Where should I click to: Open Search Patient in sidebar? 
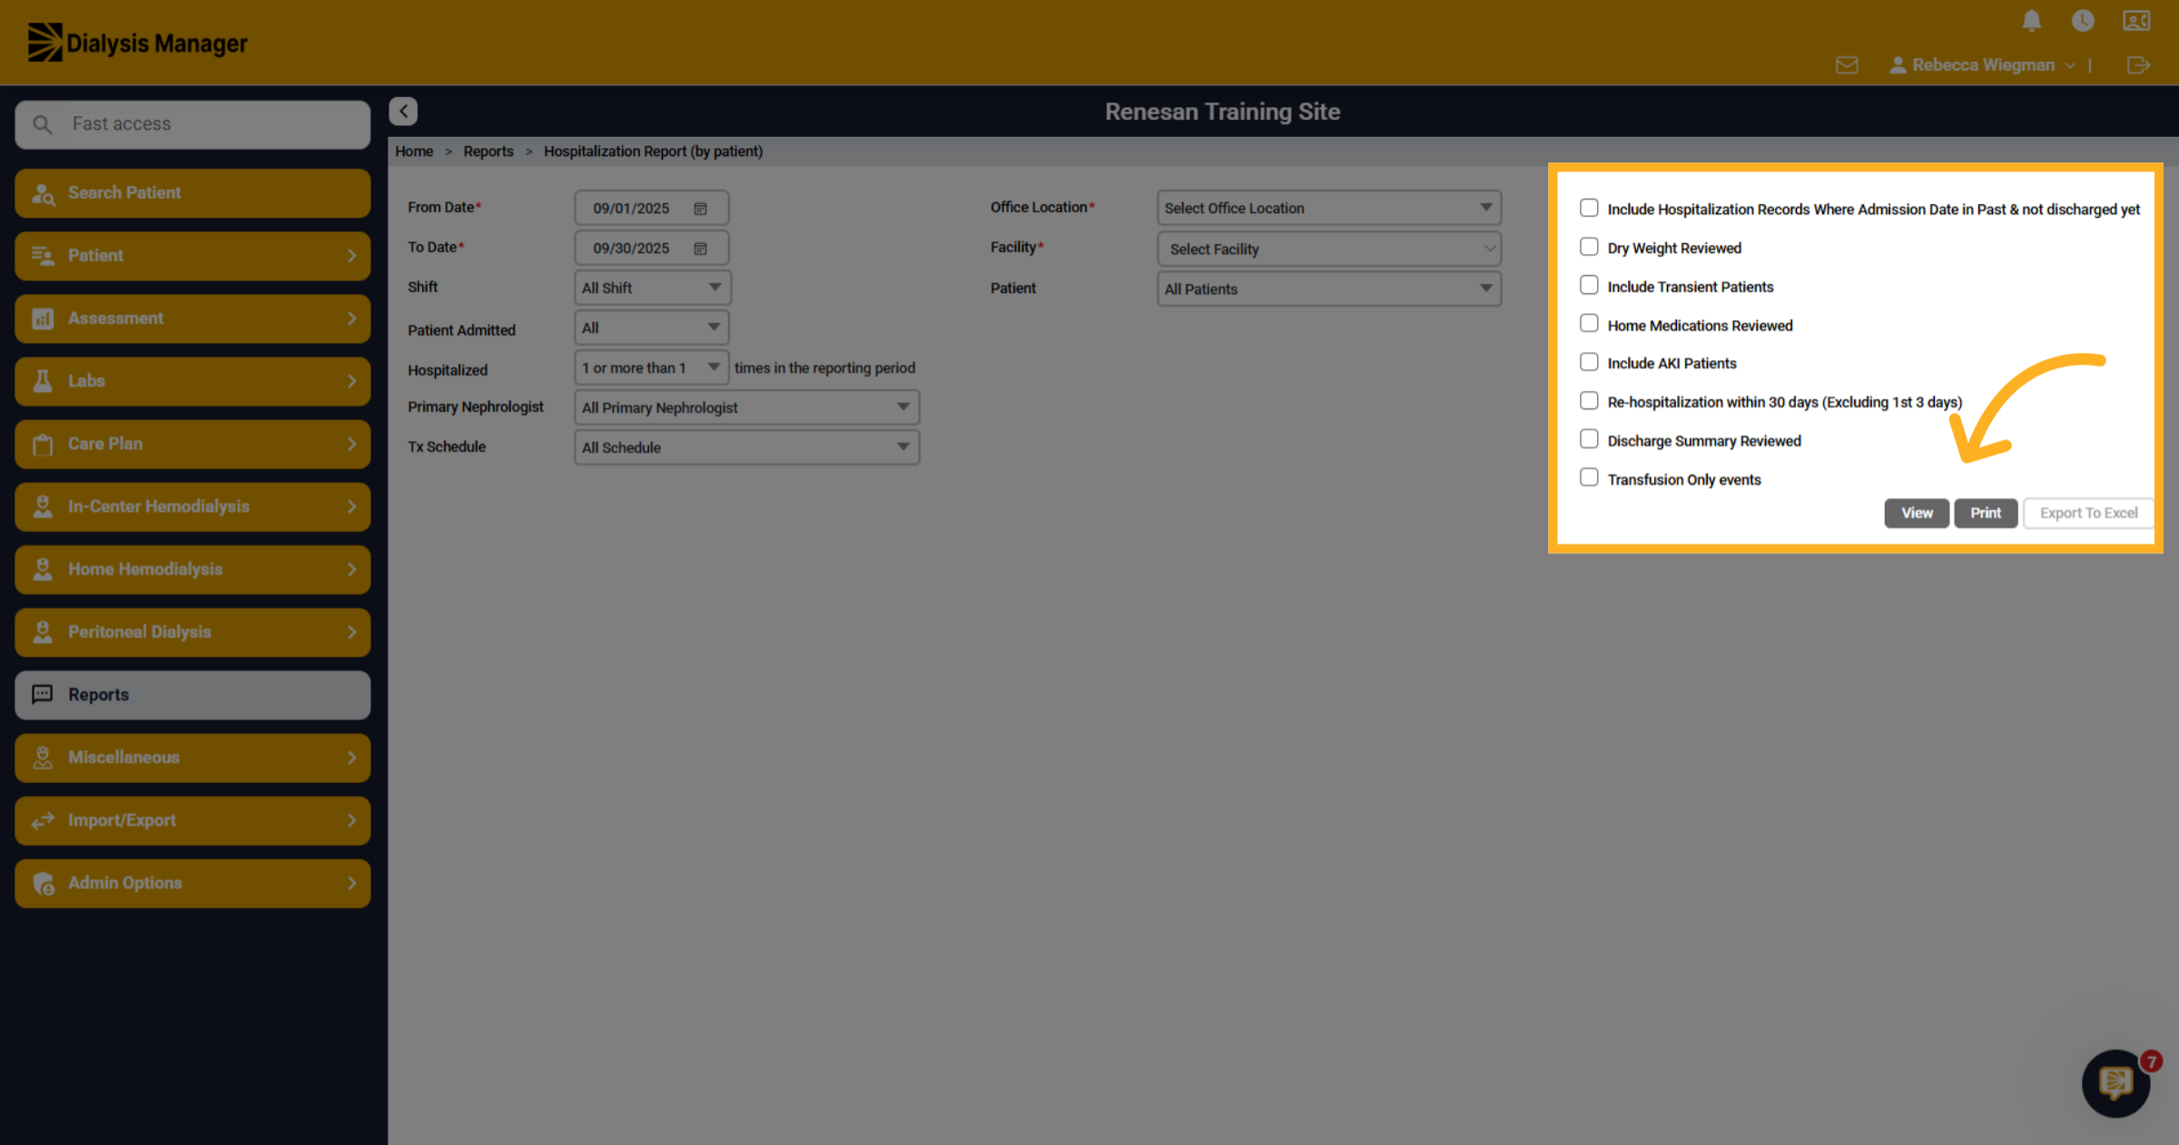[192, 193]
